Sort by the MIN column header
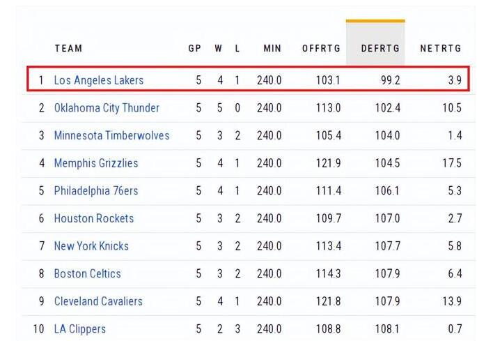The image size is (477, 341). pos(272,49)
